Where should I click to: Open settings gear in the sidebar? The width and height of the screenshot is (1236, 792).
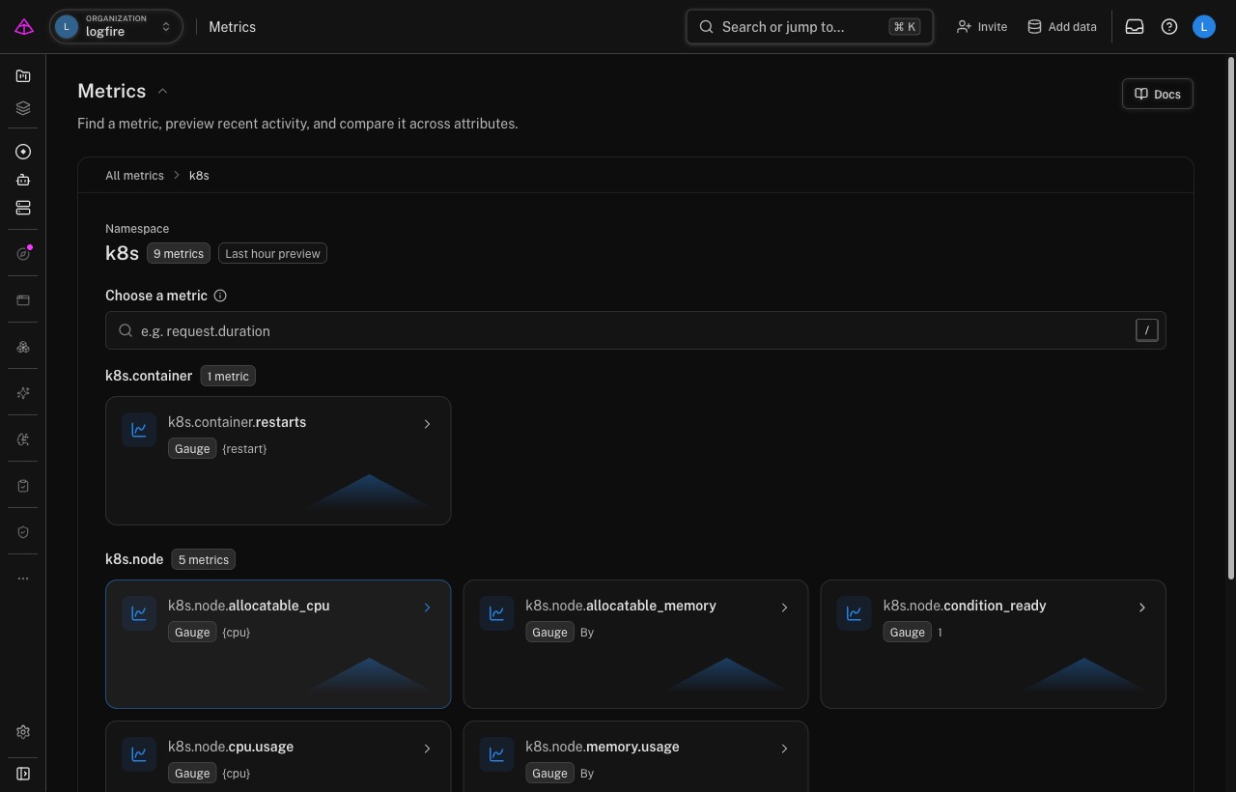(23, 732)
